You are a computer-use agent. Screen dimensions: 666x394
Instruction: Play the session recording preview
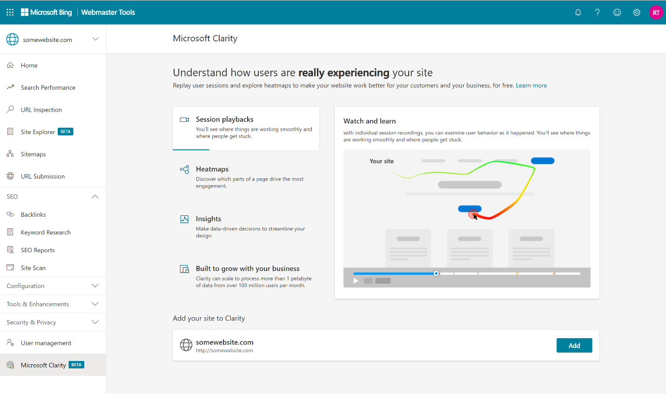356,280
